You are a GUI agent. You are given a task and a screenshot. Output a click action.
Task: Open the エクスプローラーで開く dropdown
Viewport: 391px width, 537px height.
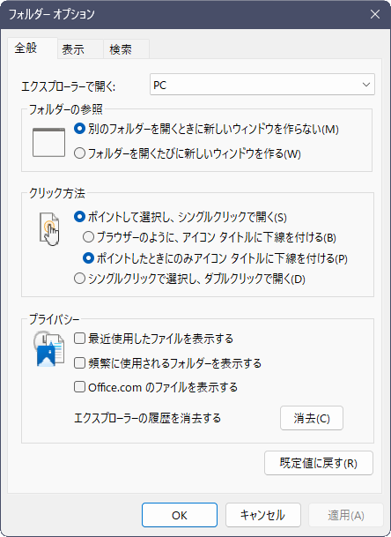[262, 85]
